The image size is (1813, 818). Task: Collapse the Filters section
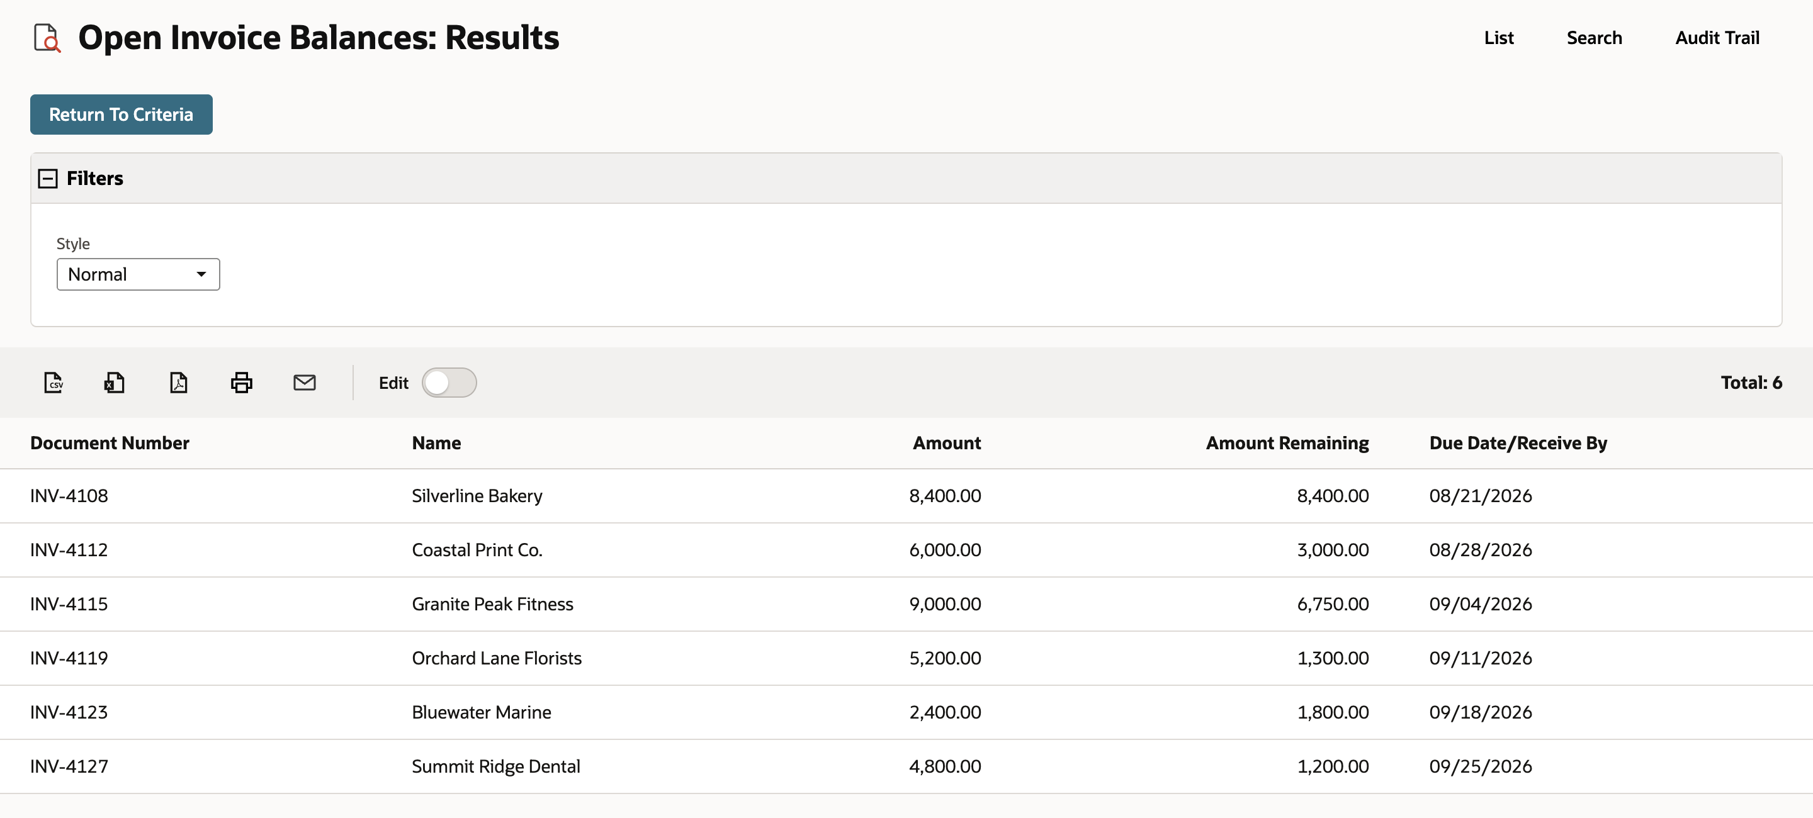click(47, 179)
